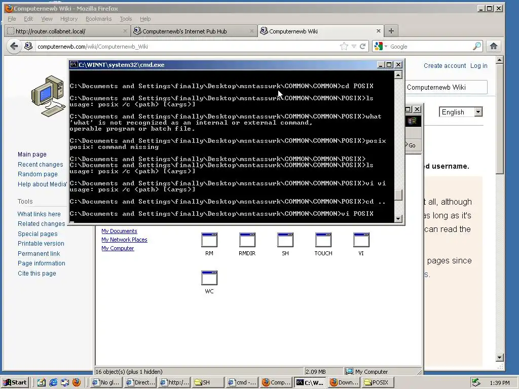Viewport: 519px width, 389px height.
Task: Click the Computernewb Wiki search box
Action: click(446, 87)
